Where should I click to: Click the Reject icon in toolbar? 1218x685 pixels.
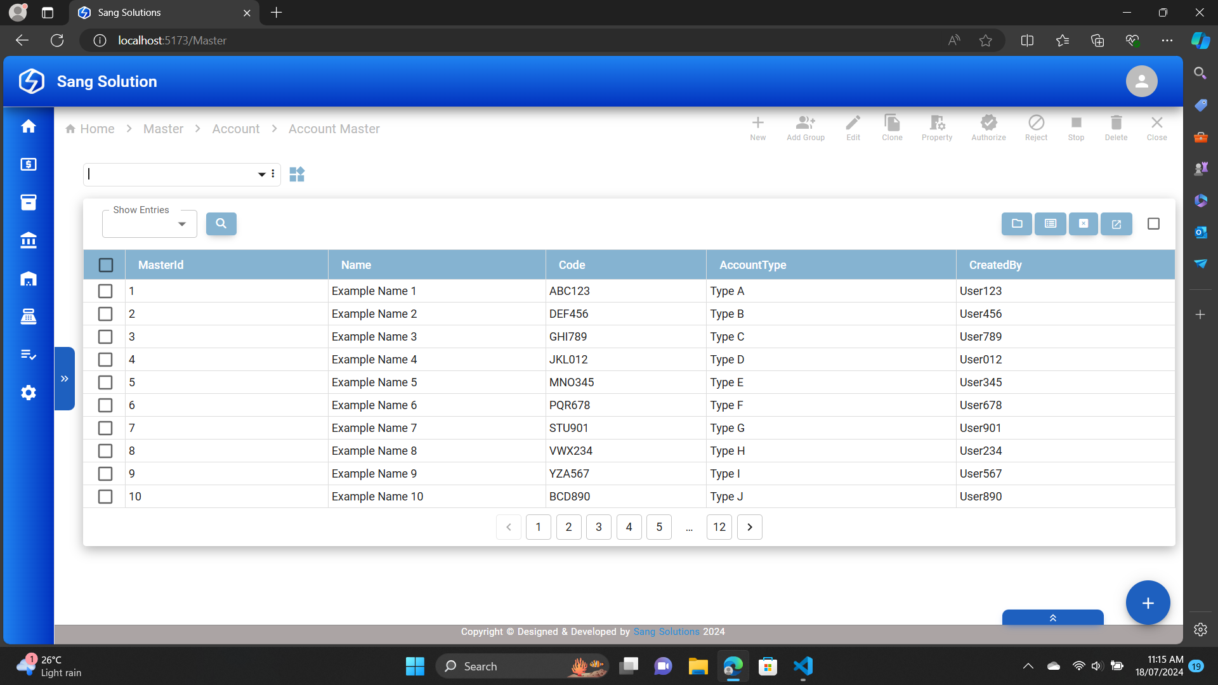click(x=1035, y=127)
